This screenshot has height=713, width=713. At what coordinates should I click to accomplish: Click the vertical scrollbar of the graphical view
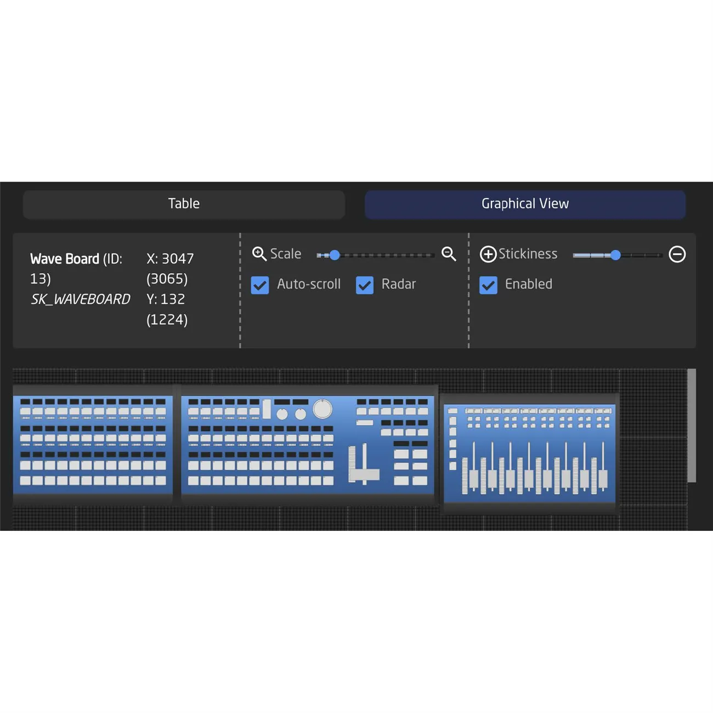pyautogui.click(x=692, y=426)
